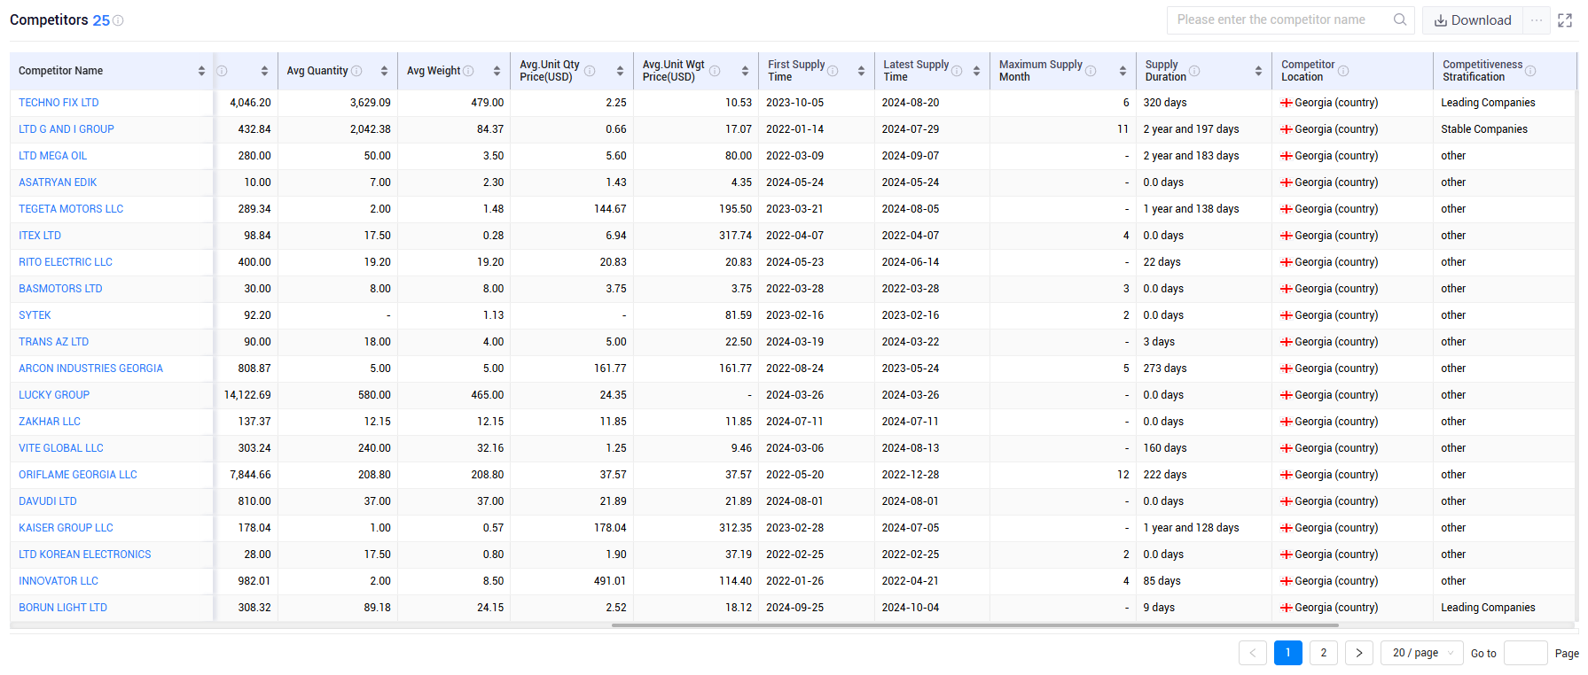Click the Download button
Screen dimensions: 1588x675
[1473, 20]
